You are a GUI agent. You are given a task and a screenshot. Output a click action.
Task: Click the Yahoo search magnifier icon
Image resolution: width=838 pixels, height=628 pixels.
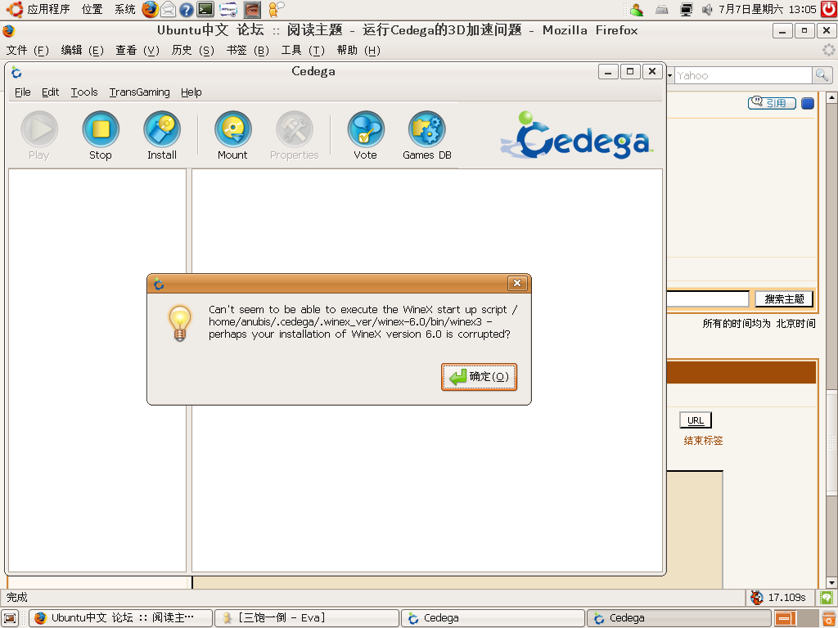[822, 75]
